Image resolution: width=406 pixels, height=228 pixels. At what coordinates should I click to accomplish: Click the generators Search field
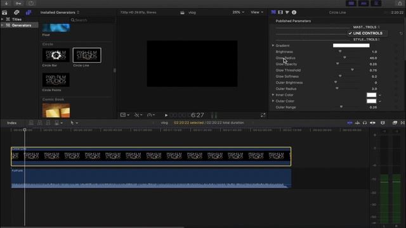click(92, 20)
